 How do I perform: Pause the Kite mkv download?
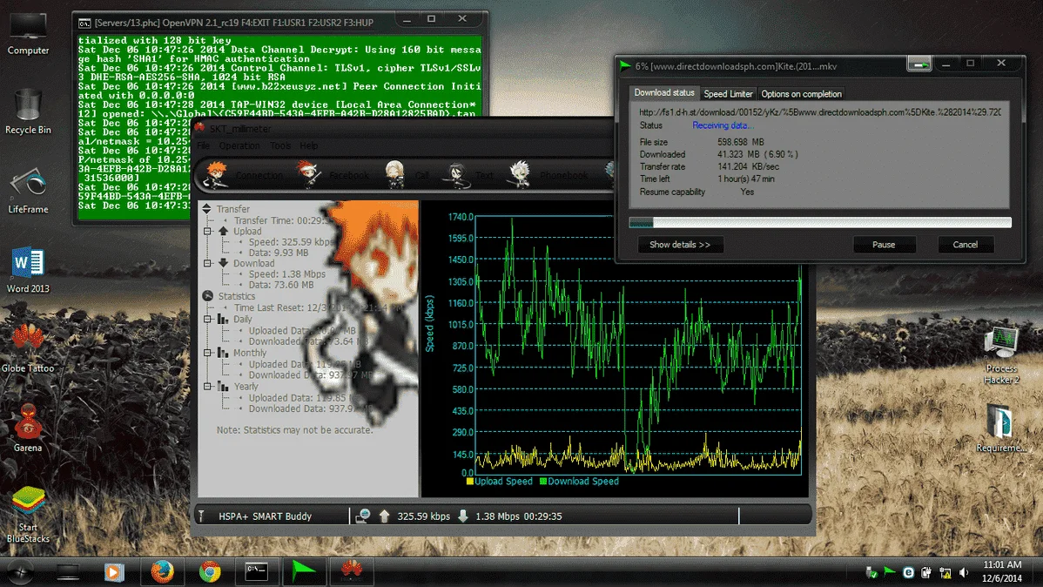click(884, 245)
